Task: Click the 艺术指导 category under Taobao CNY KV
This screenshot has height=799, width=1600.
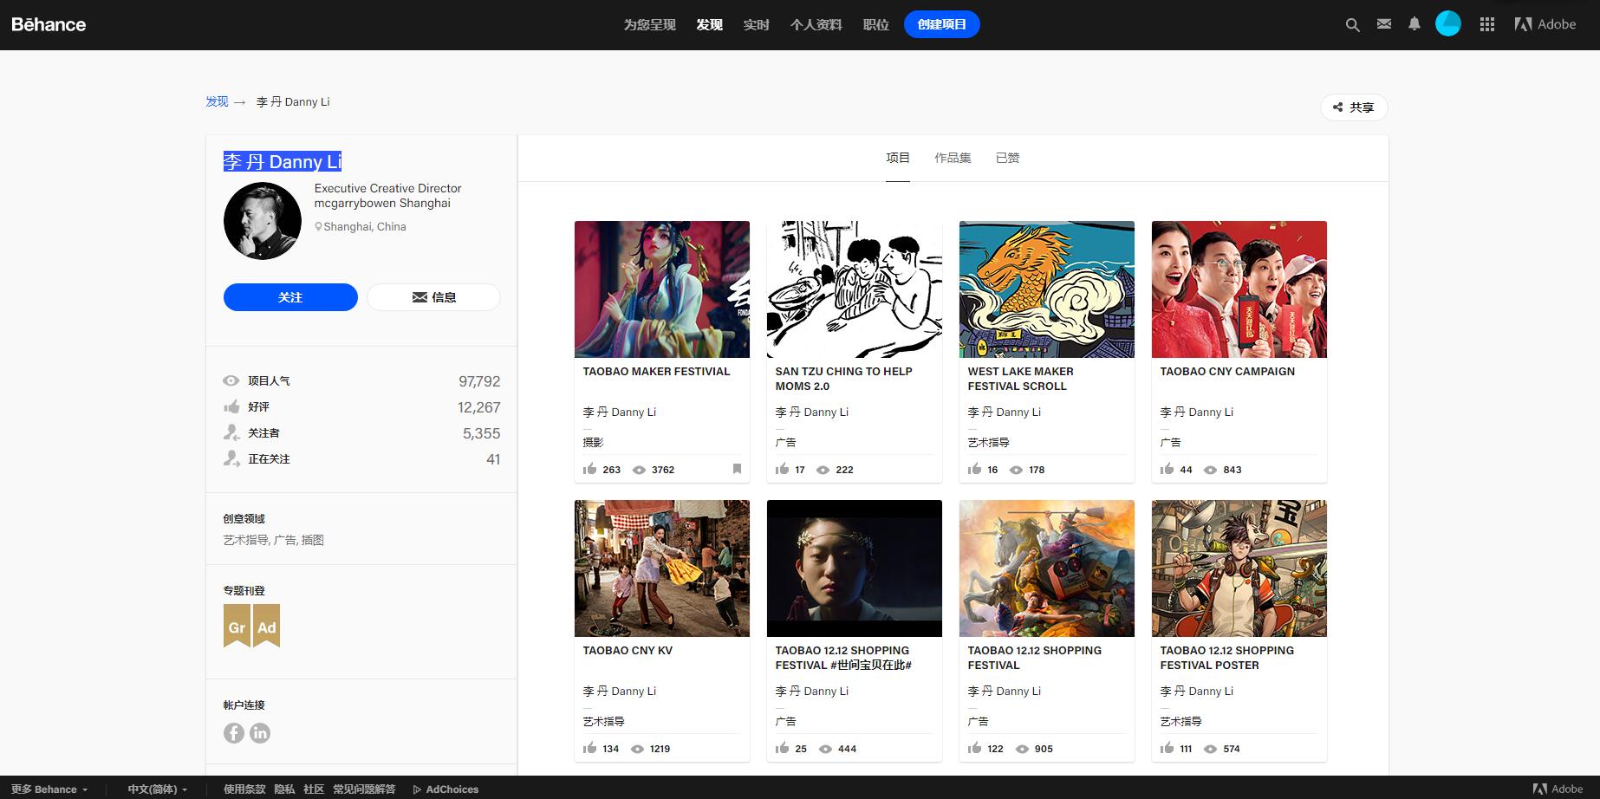Action: click(603, 721)
